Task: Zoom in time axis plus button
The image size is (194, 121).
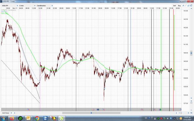Action: pos(188,113)
